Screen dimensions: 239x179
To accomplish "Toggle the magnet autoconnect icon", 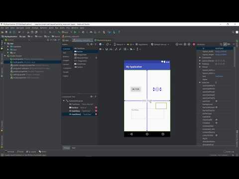I will [x=107, y=49].
